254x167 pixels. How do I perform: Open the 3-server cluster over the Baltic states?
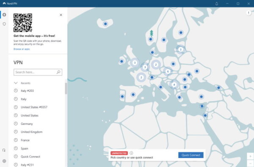(181, 49)
